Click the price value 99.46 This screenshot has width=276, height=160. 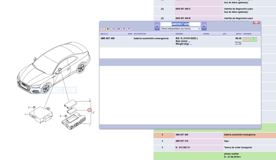(x=238, y=38)
